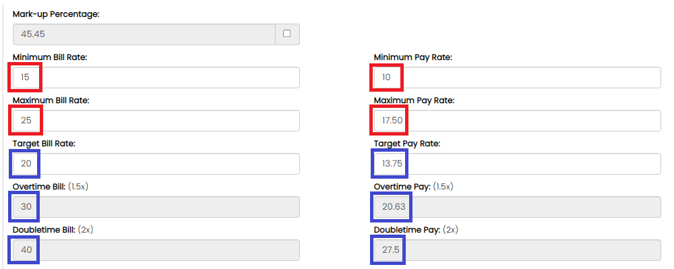Select the Target Pay Rate field
674x269 pixels.
click(517, 164)
